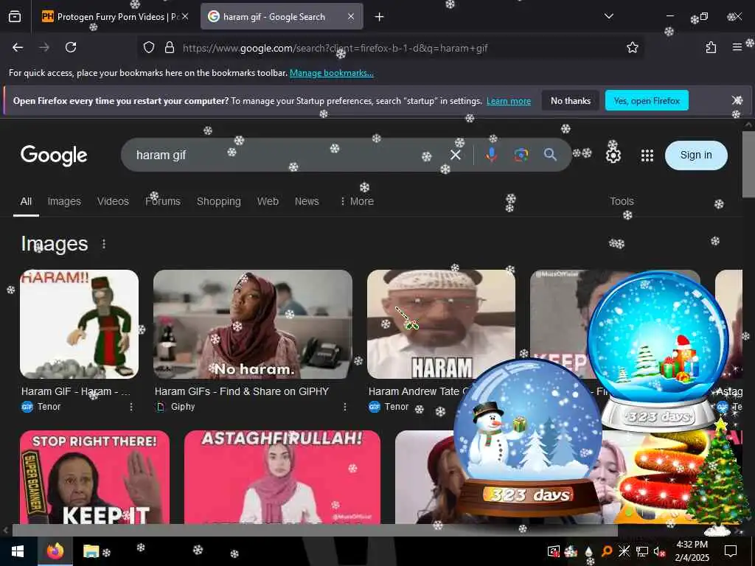Click the orange magnifier tray icon
Screen dimensions: 755x566
[607, 551]
